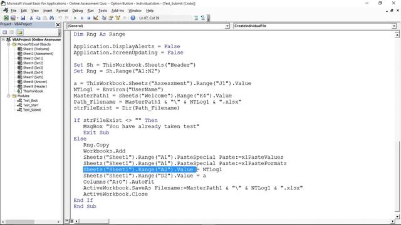
Task: Click on the 'Workbooks.Add' code line
Action: point(105,151)
